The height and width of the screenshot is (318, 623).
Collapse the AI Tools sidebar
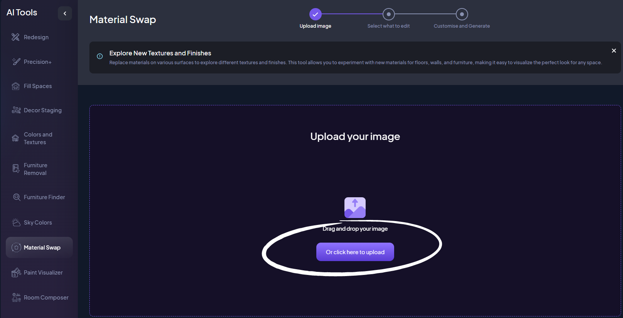(65, 13)
